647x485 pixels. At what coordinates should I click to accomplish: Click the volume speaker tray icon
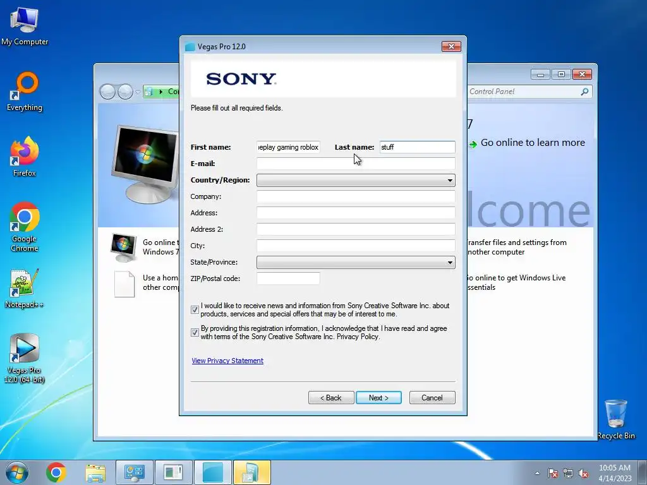click(x=583, y=473)
